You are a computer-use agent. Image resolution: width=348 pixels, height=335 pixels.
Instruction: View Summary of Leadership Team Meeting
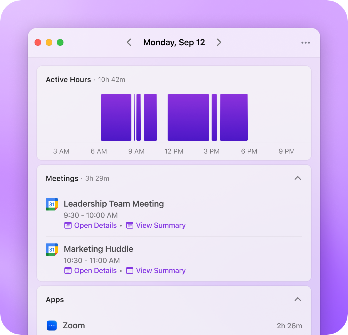pos(161,226)
